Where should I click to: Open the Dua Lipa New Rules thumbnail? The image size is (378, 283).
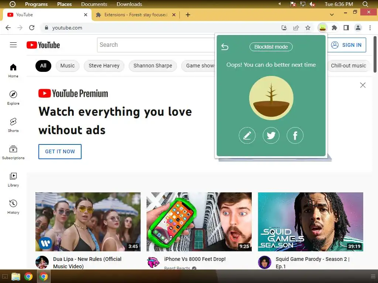pyautogui.click(x=88, y=221)
